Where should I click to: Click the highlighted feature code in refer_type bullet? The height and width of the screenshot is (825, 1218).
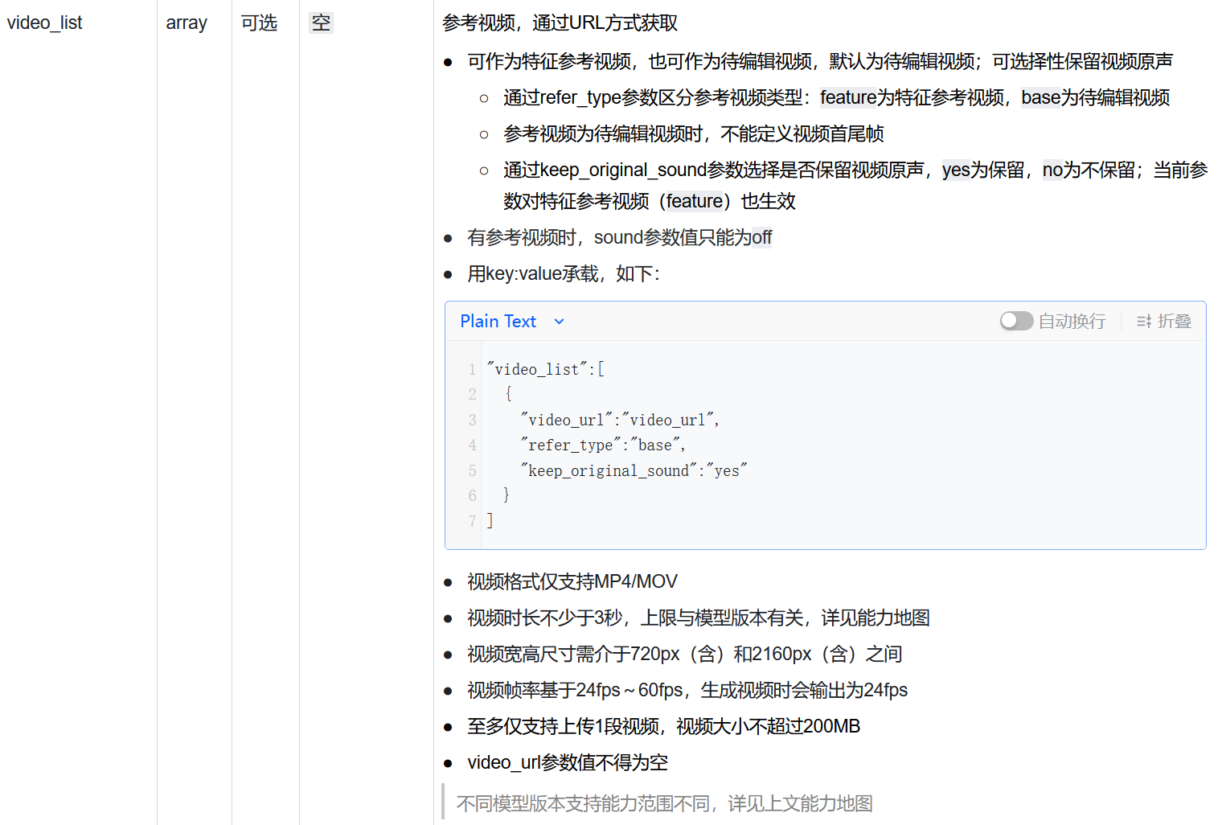tap(847, 97)
